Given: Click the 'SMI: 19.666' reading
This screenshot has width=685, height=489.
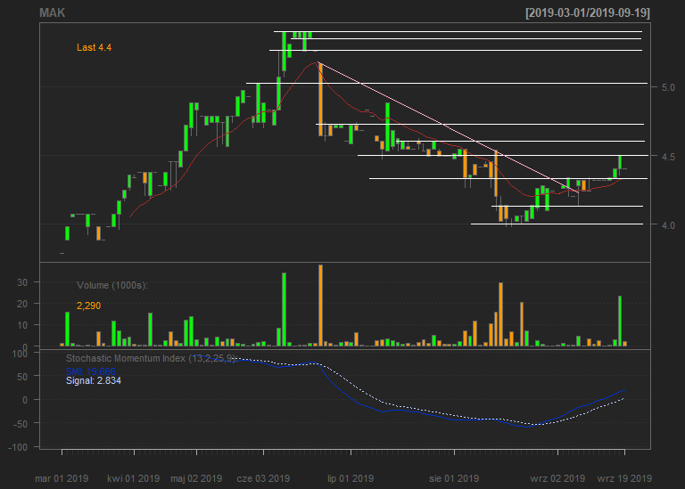Looking at the screenshot, I should pos(90,371).
